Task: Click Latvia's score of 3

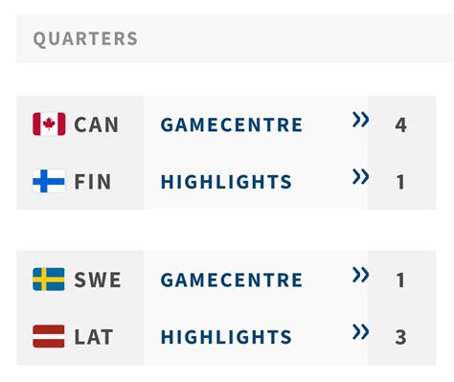Action: tap(400, 337)
